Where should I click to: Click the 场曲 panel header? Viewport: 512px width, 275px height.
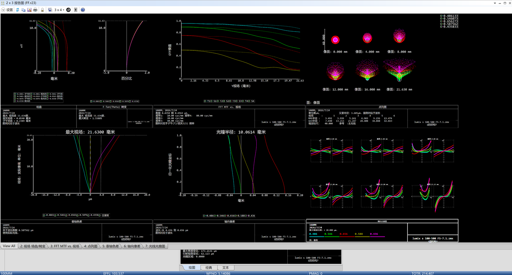tap(39, 107)
